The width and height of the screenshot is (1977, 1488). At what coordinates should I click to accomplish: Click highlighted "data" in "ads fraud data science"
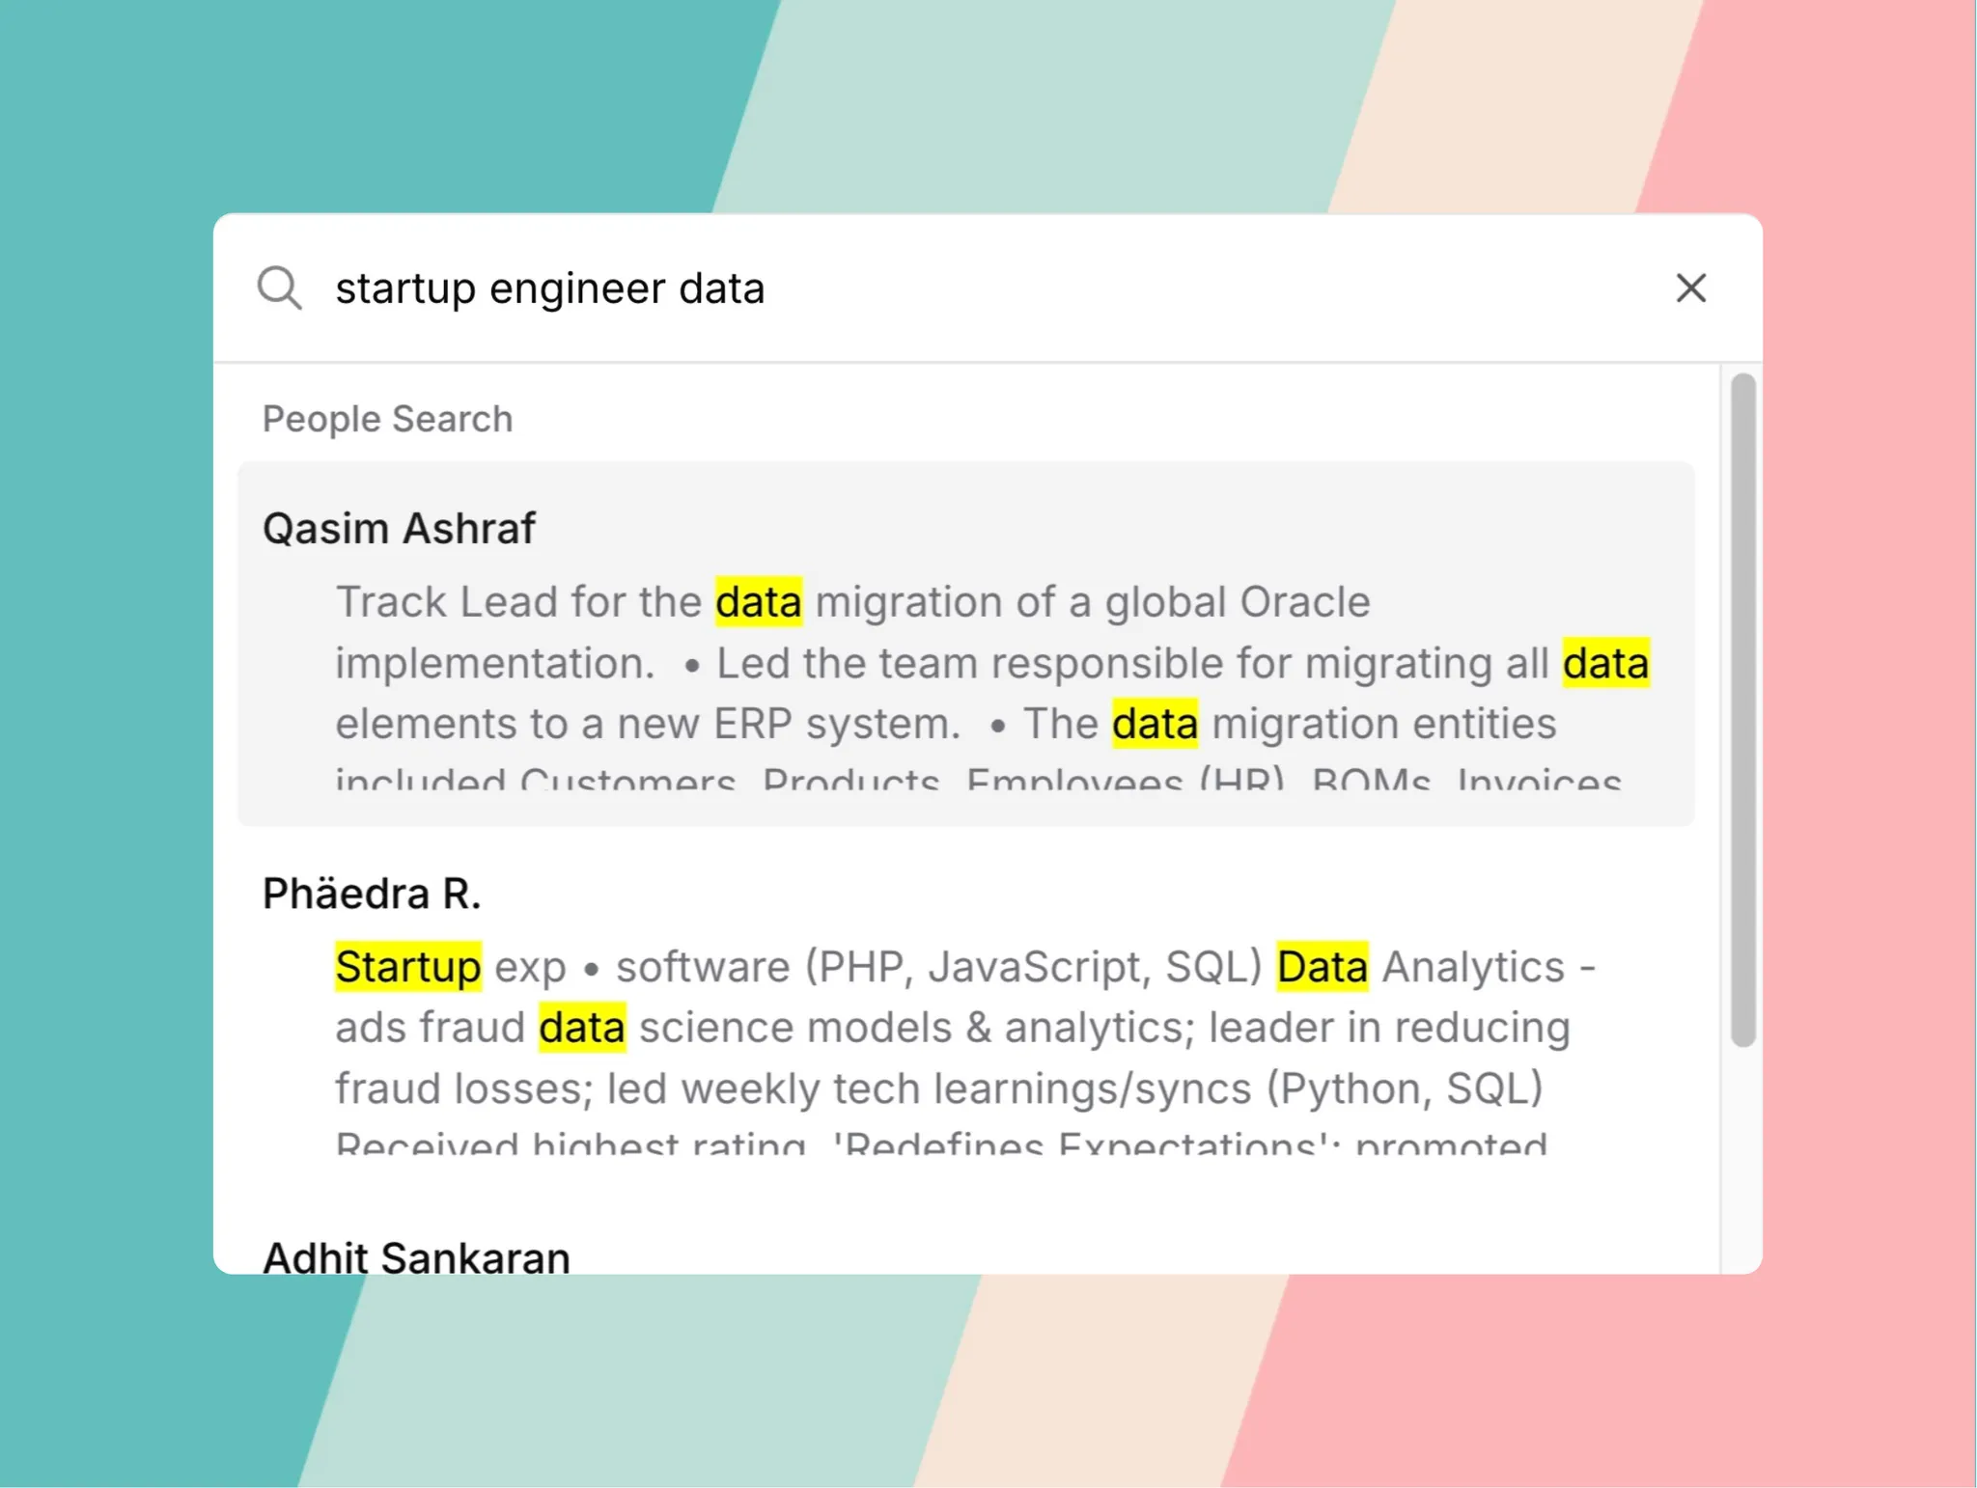point(582,1028)
